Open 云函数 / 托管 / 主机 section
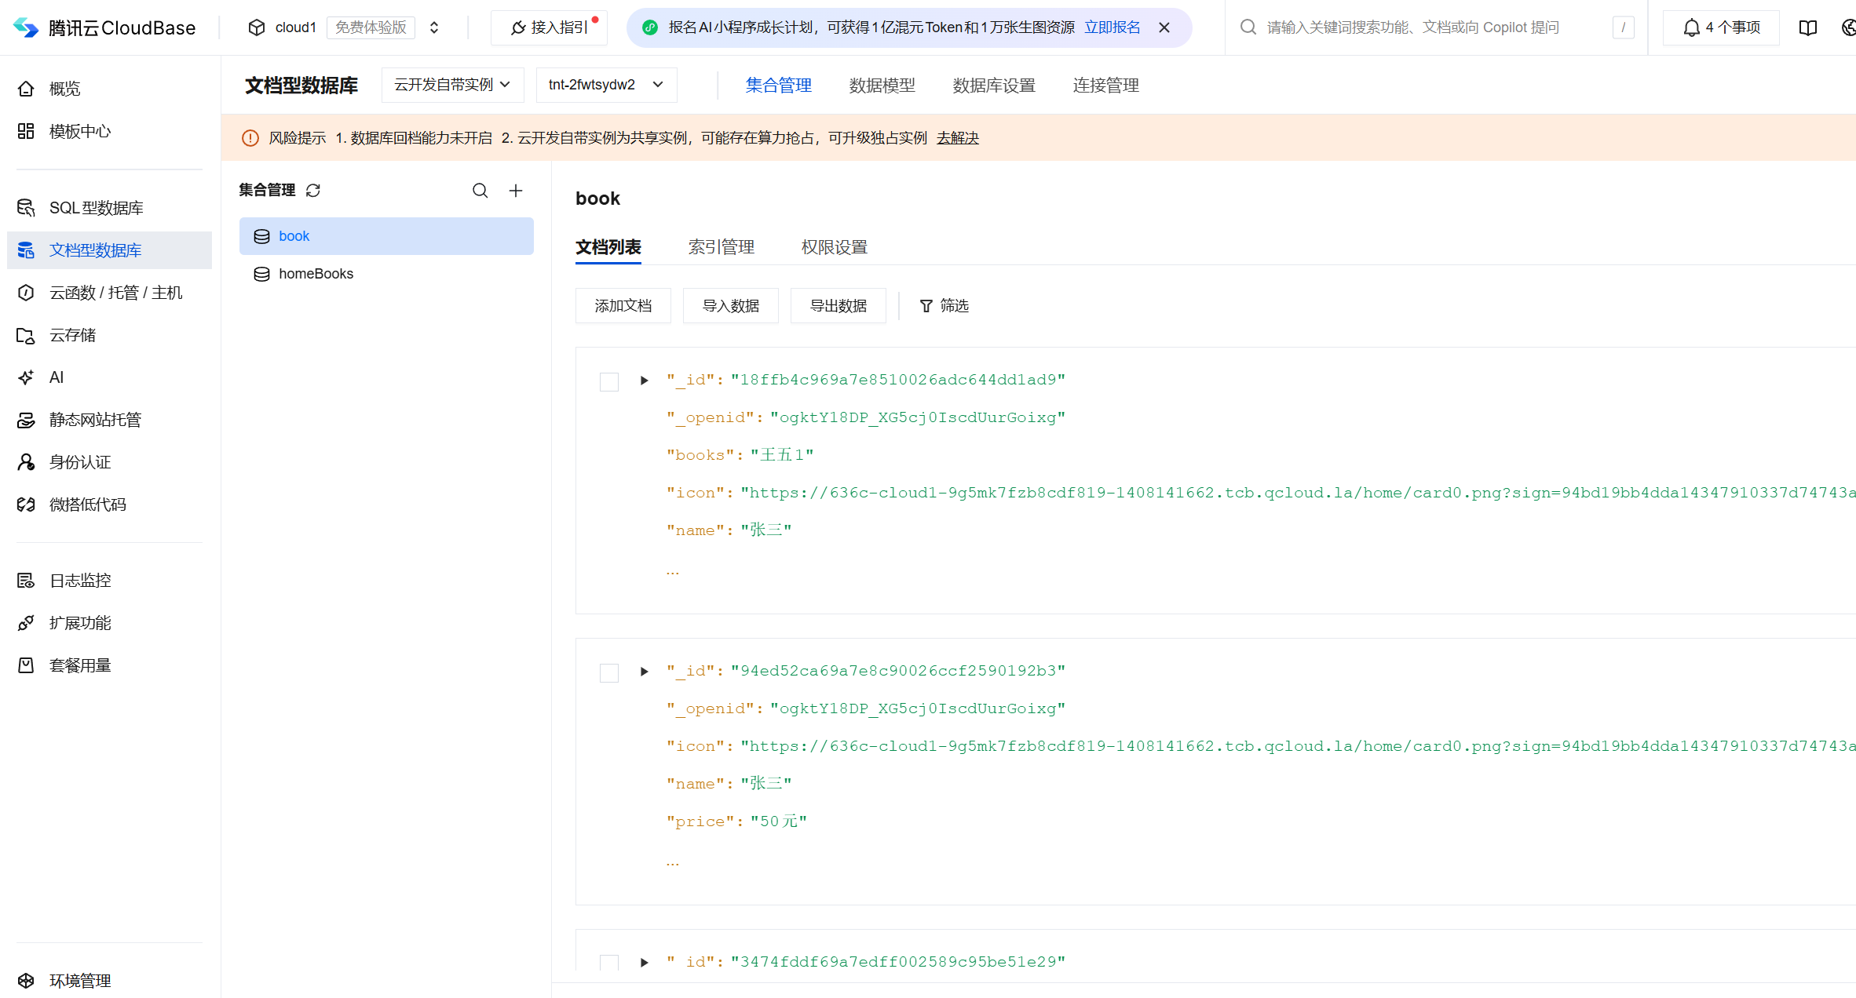Screen dimensions: 1856x998 pyautogui.click(x=109, y=293)
